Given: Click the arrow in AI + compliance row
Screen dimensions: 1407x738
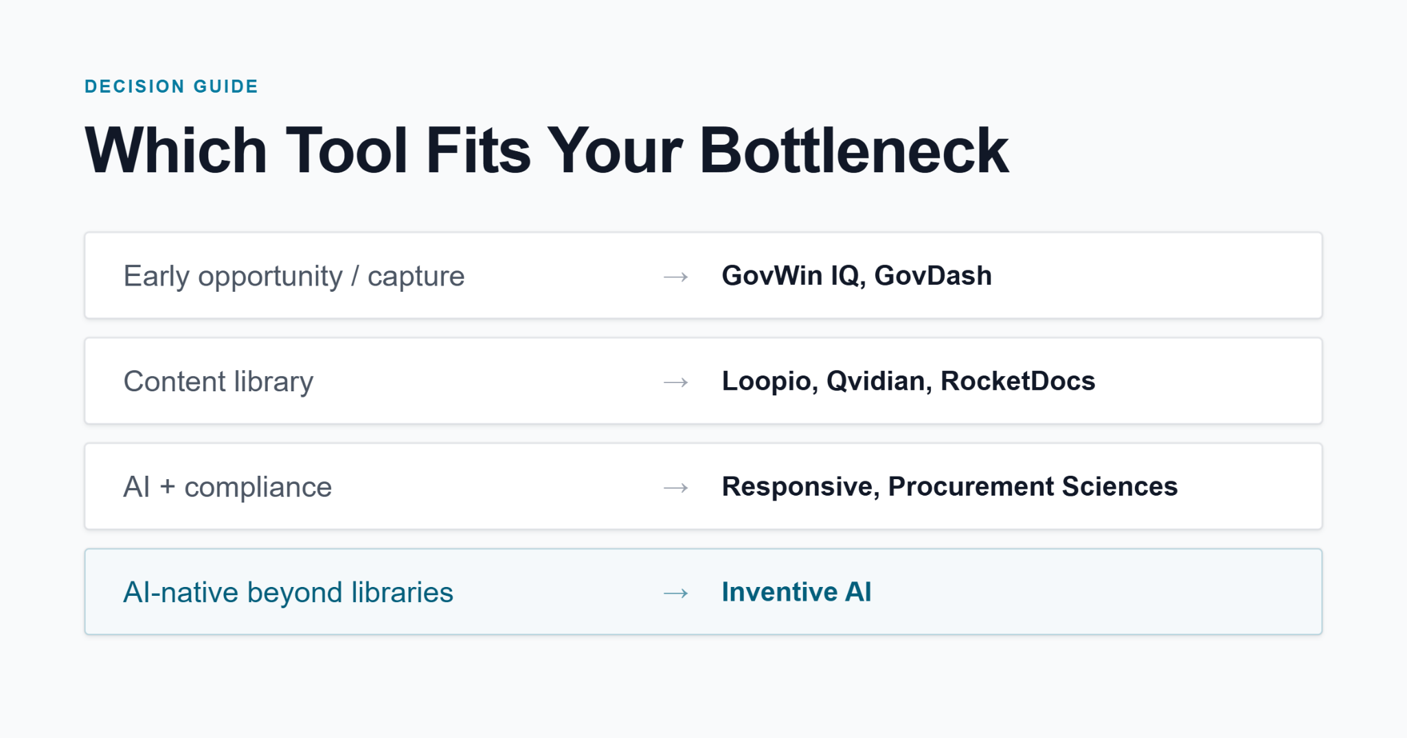Looking at the screenshot, I should (x=676, y=487).
